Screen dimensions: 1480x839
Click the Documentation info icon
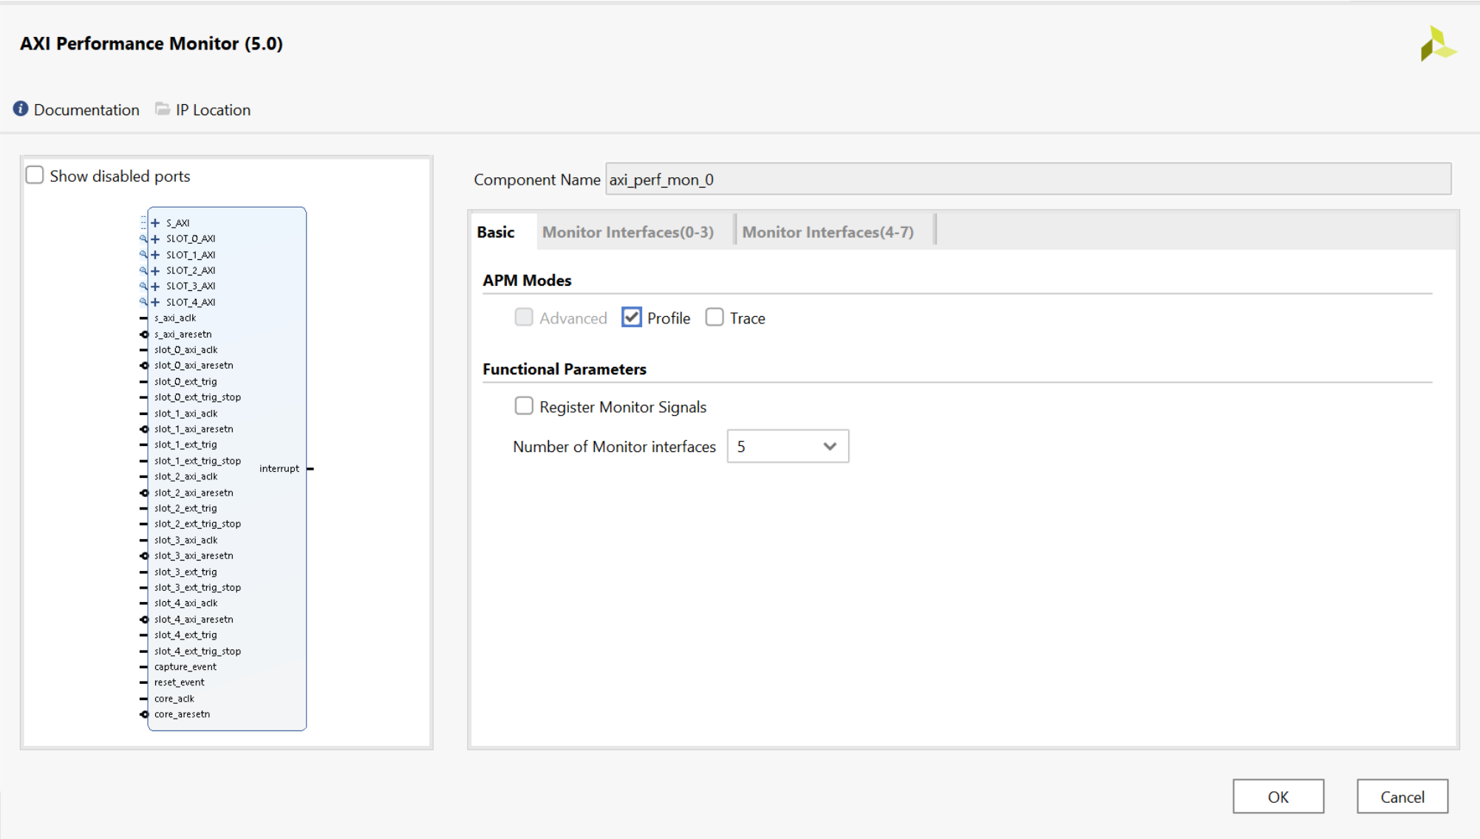[21, 109]
